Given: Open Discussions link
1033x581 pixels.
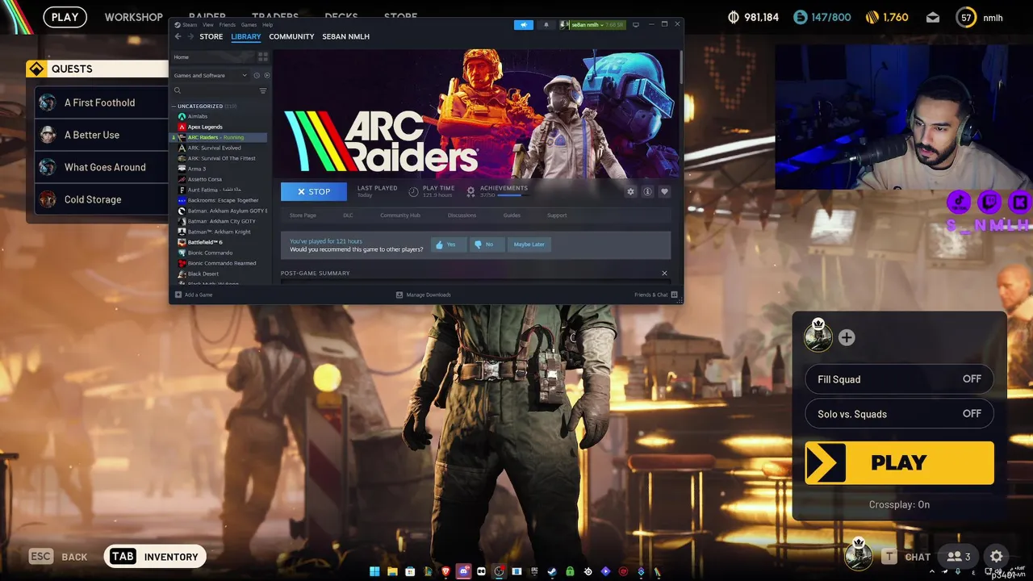Looking at the screenshot, I should 462,215.
